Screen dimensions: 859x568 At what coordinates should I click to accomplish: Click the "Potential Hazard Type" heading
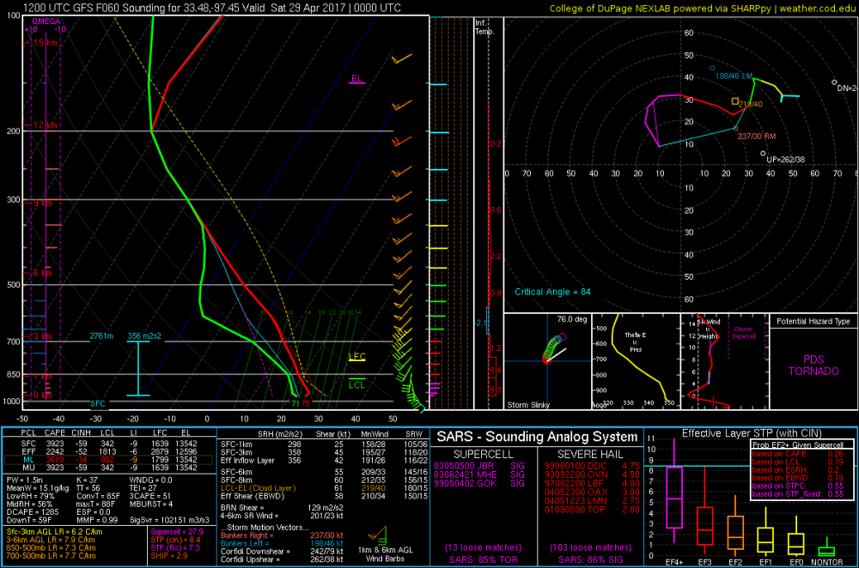pos(813,321)
